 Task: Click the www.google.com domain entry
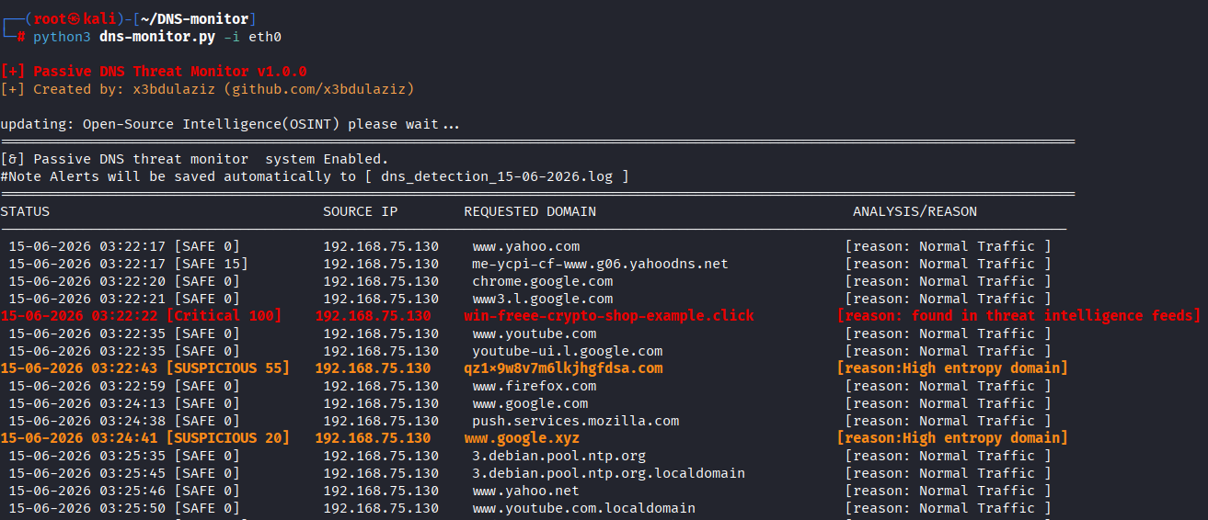tap(530, 403)
